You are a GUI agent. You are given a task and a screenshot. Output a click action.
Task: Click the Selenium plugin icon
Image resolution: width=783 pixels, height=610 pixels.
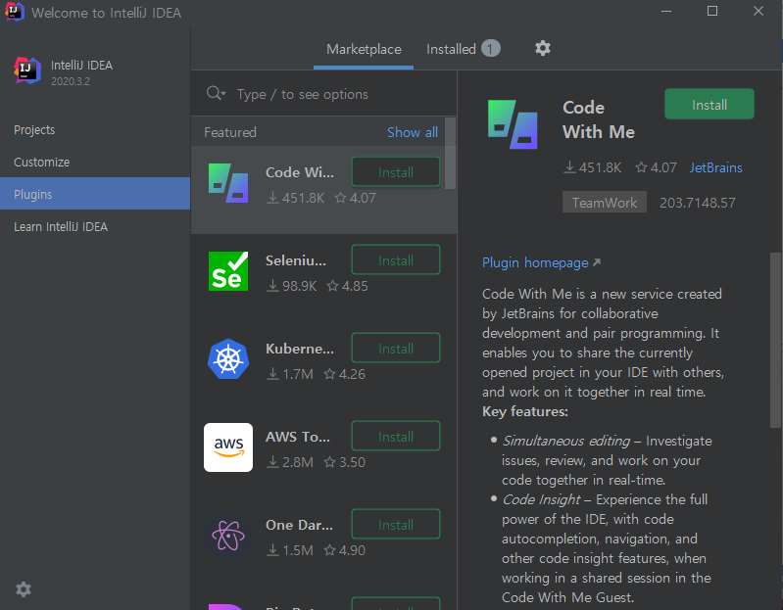228,271
